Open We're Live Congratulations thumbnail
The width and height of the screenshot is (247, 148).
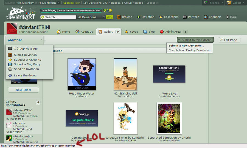click(x=169, y=74)
